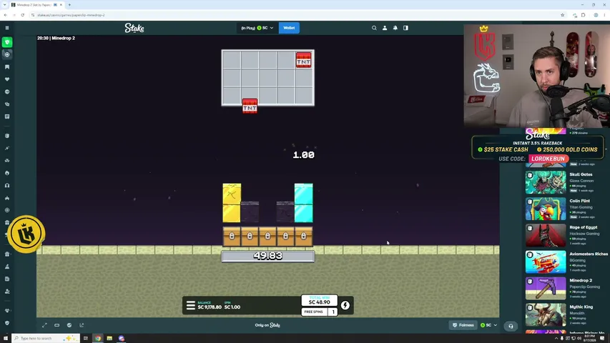Click the headphones icon in left sidebar
This screenshot has width=610, height=343.
pyautogui.click(x=7, y=186)
